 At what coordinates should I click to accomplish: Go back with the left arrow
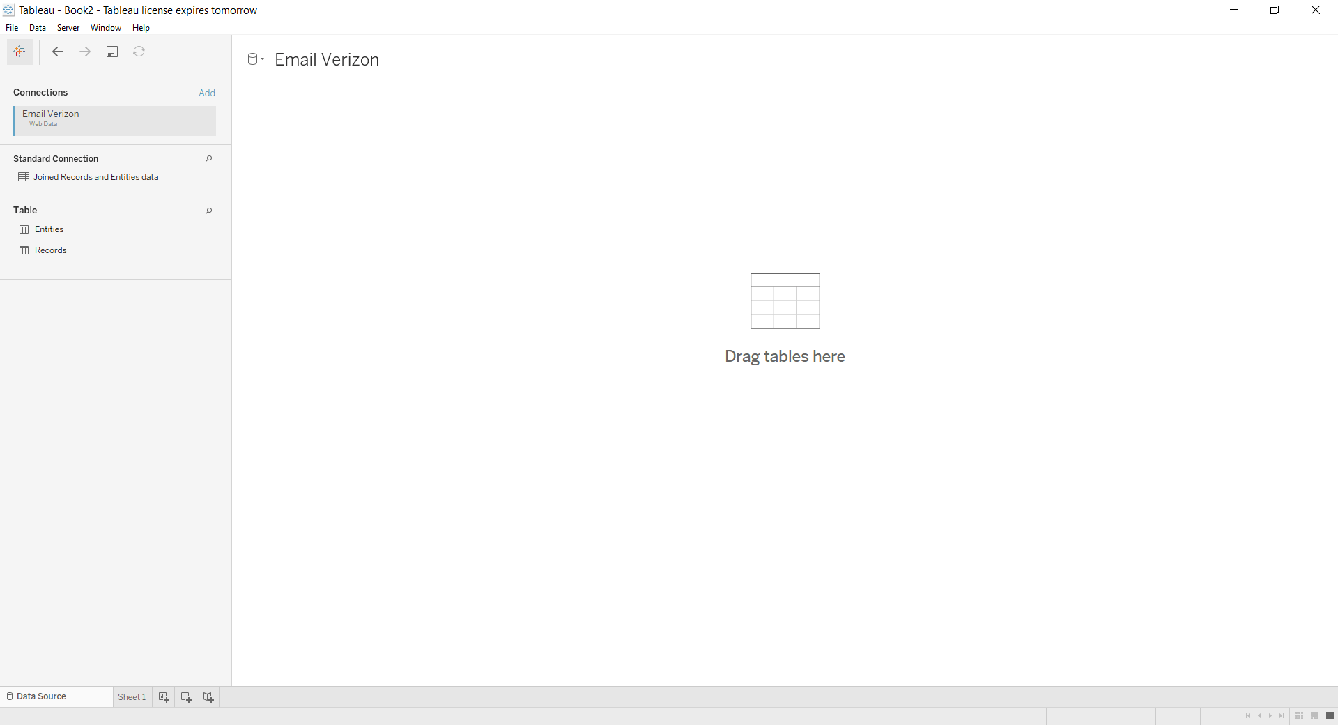pyautogui.click(x=58, y=52)
